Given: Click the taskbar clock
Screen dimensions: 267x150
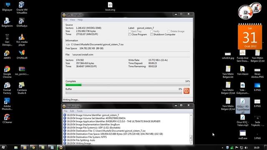Looking at the screenshot, I should pos(257,147).
